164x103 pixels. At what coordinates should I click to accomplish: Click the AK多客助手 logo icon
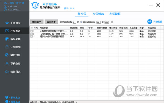coord(35,5)
